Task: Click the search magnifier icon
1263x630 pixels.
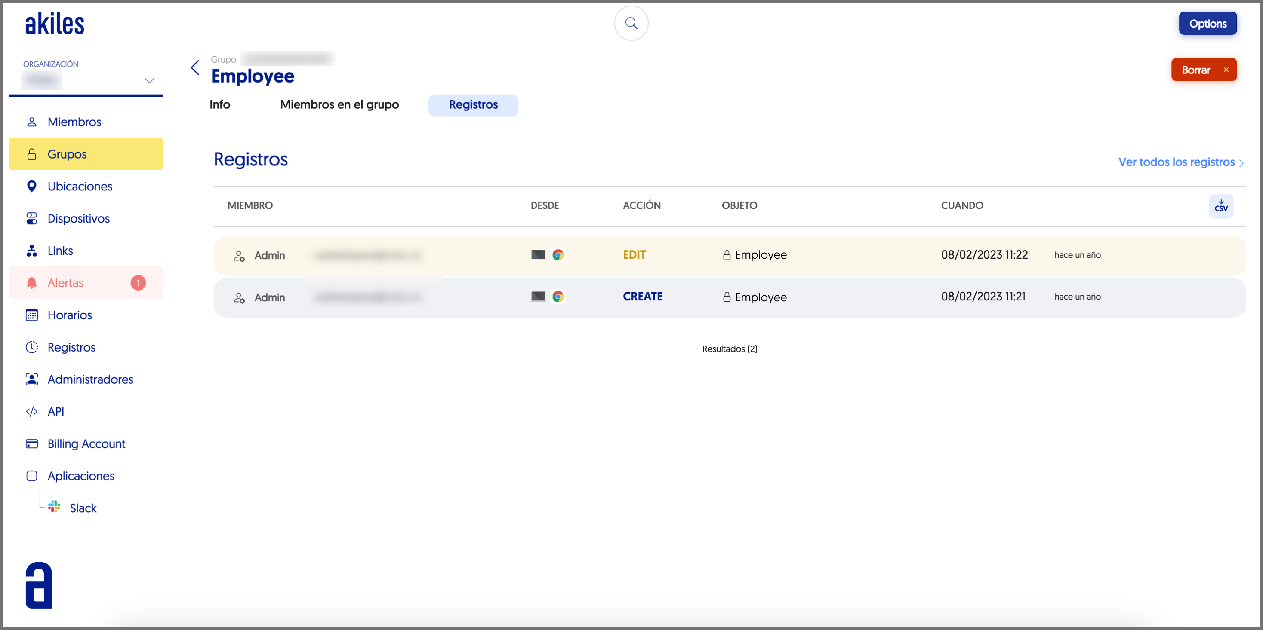Action: click(631, 23)
